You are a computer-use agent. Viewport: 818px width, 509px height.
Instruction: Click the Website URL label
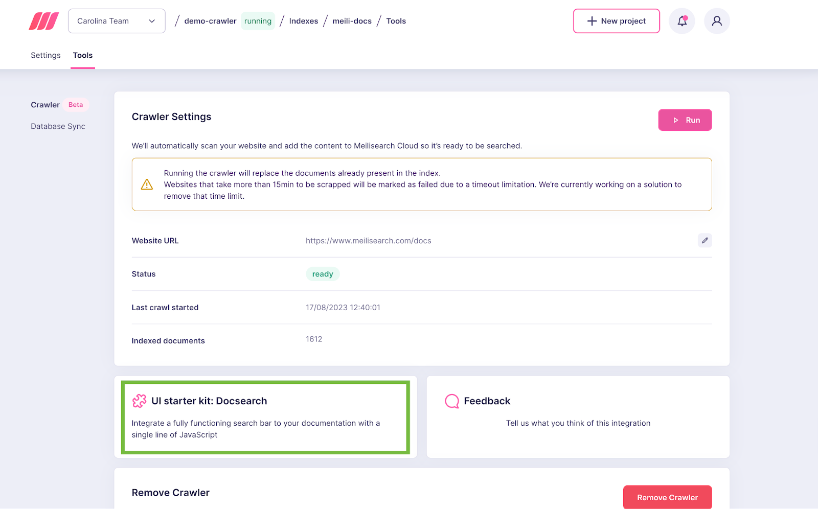coord(155,241)
